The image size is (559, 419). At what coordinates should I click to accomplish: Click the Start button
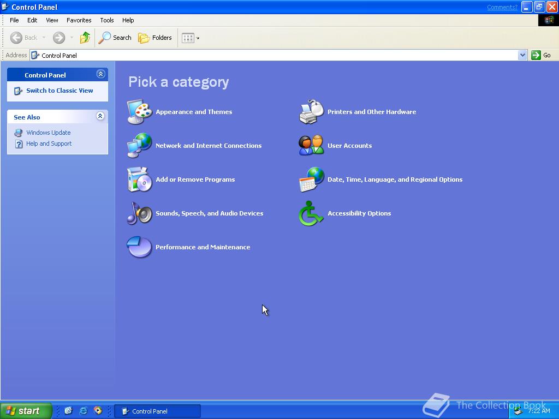pyautogui.click(x=26, y=411)
